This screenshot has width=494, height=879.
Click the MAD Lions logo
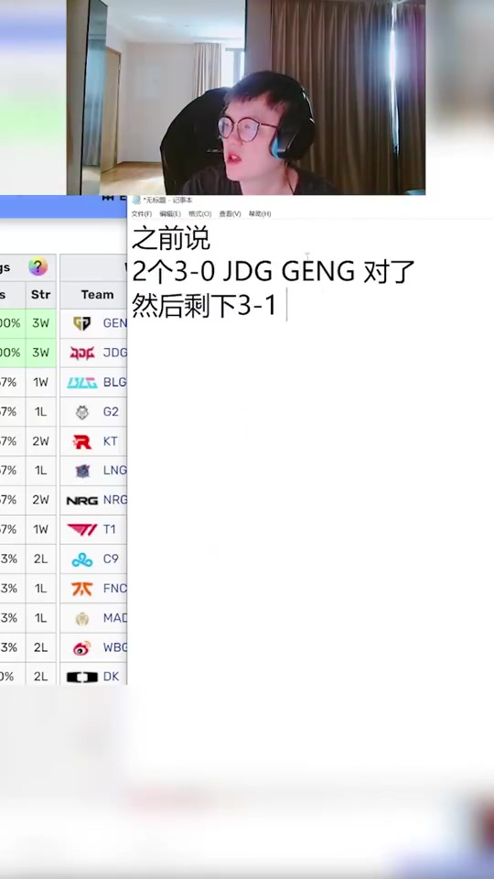81,618
